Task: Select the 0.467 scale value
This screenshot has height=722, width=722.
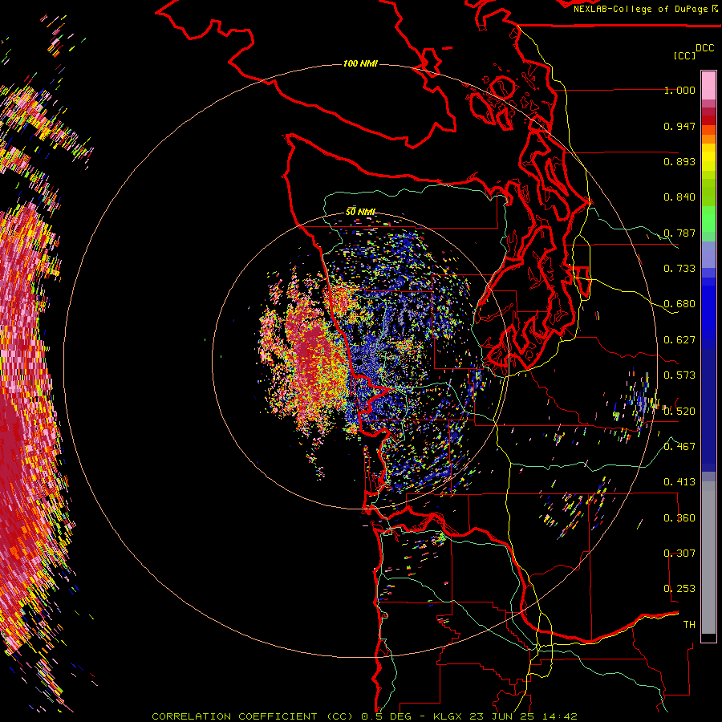Action: click(679, 446)
